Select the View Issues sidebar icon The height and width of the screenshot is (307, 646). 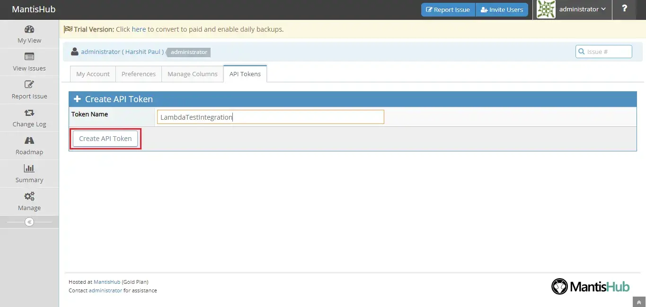coord(29,61)
